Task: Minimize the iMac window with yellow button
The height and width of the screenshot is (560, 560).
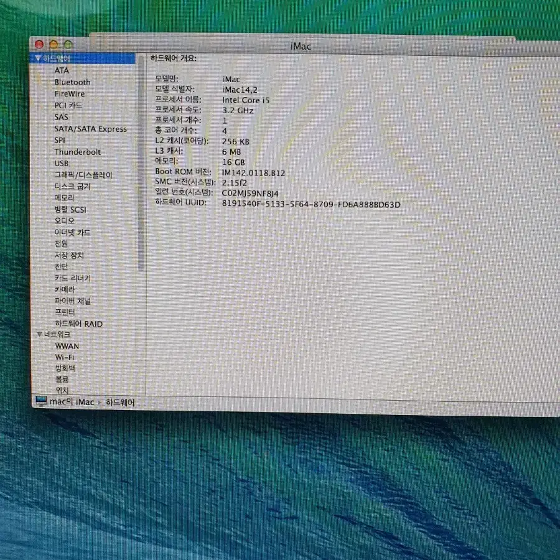Action: coord(54,44)
